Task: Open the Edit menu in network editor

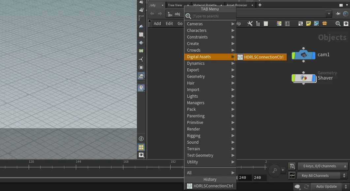Action: tap(169, 24)
